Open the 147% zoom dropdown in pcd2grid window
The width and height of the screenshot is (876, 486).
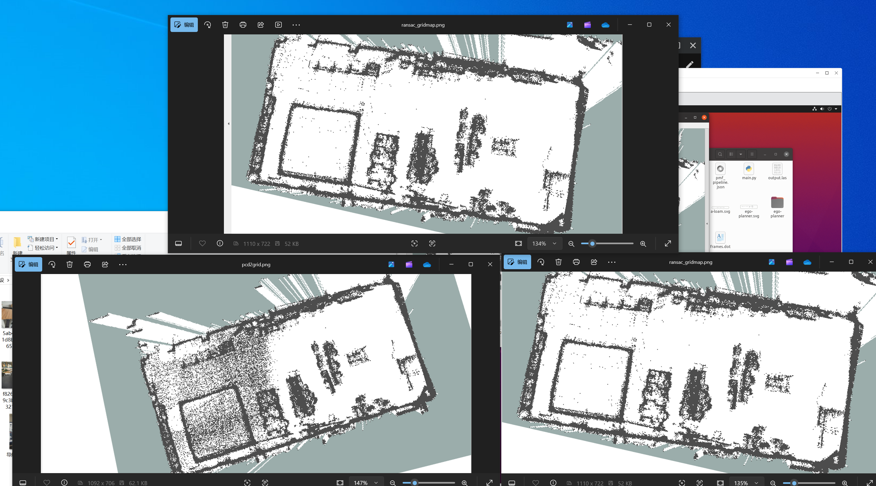(366, 483)
